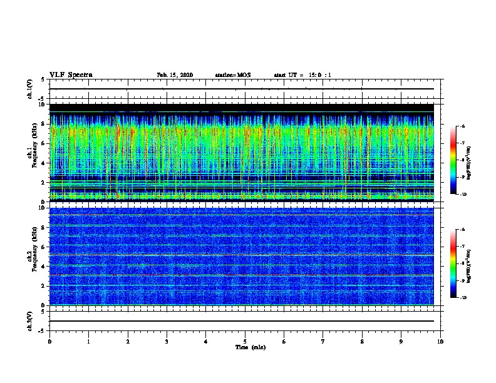Click time axis tick label "9"
Screen dimensions: 496x383
[401, 341]
